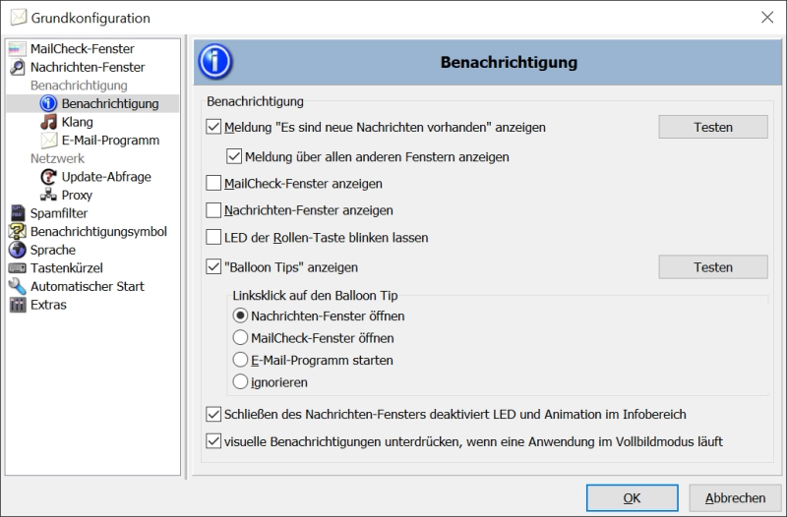The width and height of the screenshot is (787, 517).
Task: Choose the ignorieren radio button
Action: pyautogui.click(x=240, y=381)
